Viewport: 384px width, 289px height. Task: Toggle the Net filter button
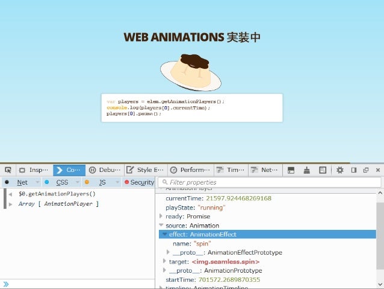point(18,182)
